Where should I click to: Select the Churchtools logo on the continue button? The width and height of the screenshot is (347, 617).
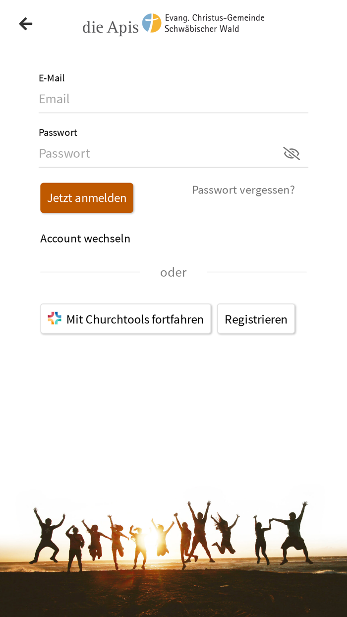[x=55, y=318]
